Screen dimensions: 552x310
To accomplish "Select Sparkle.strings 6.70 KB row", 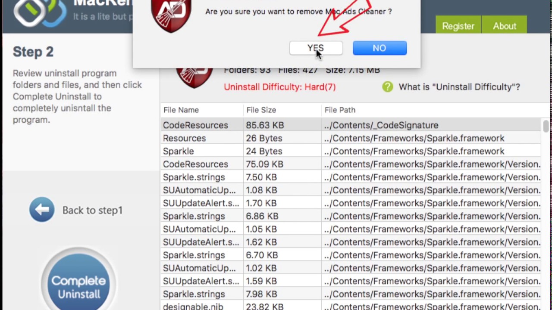I will tap(351, 255).
